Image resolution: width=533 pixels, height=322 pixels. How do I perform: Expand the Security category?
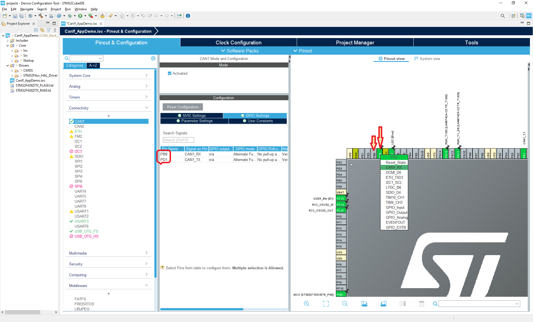109,264
